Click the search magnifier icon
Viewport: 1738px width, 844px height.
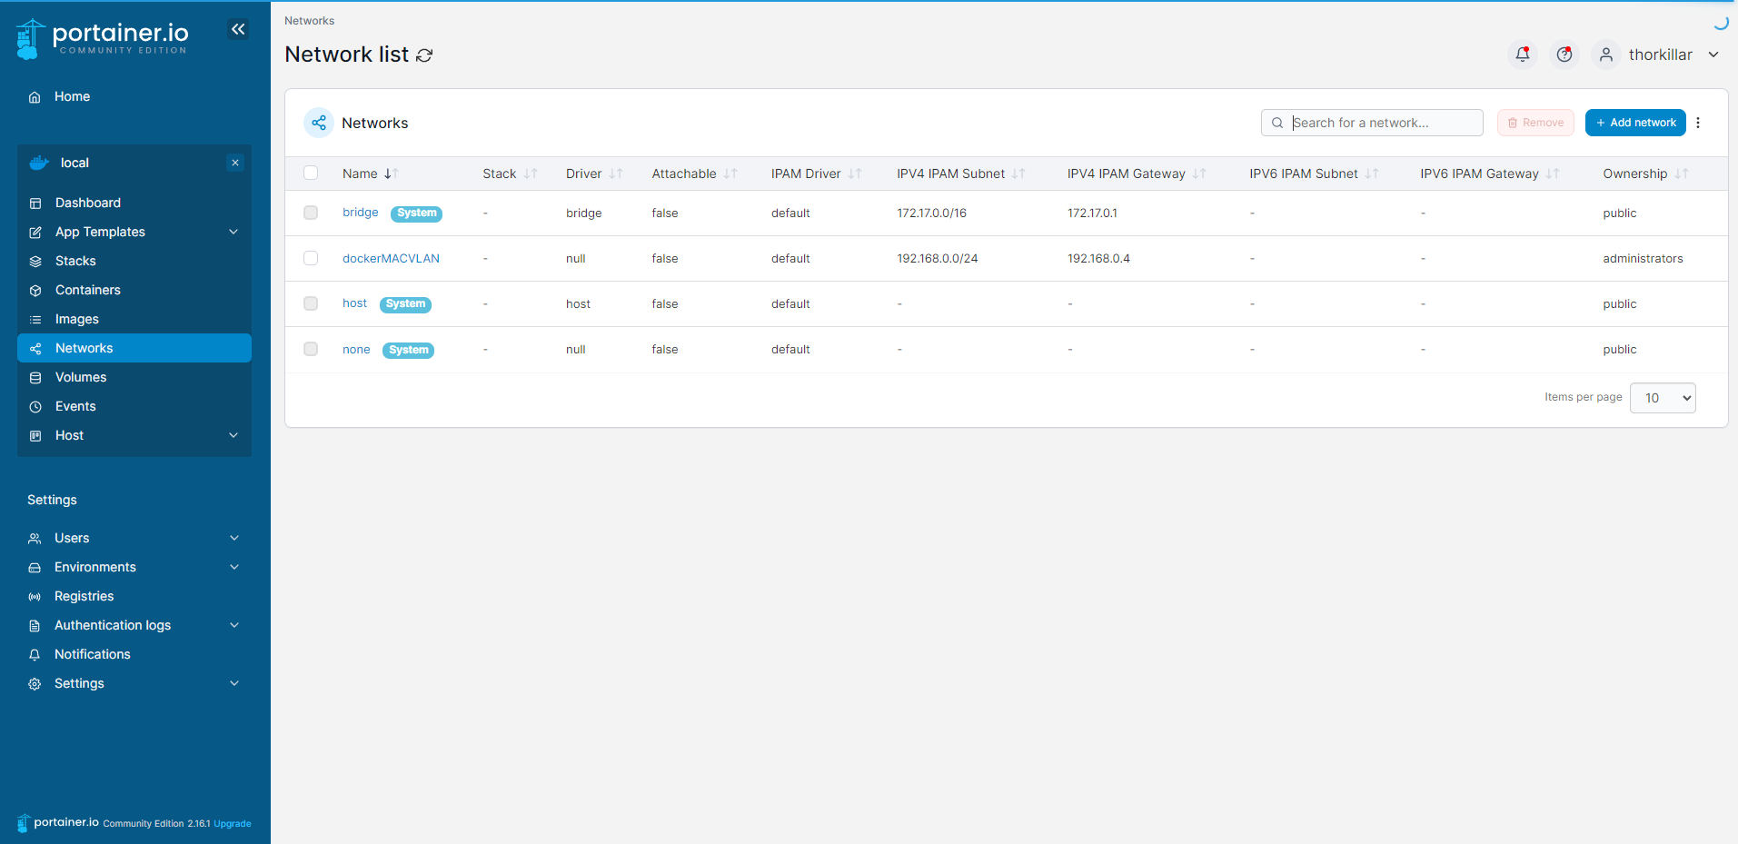(1277, 123)
